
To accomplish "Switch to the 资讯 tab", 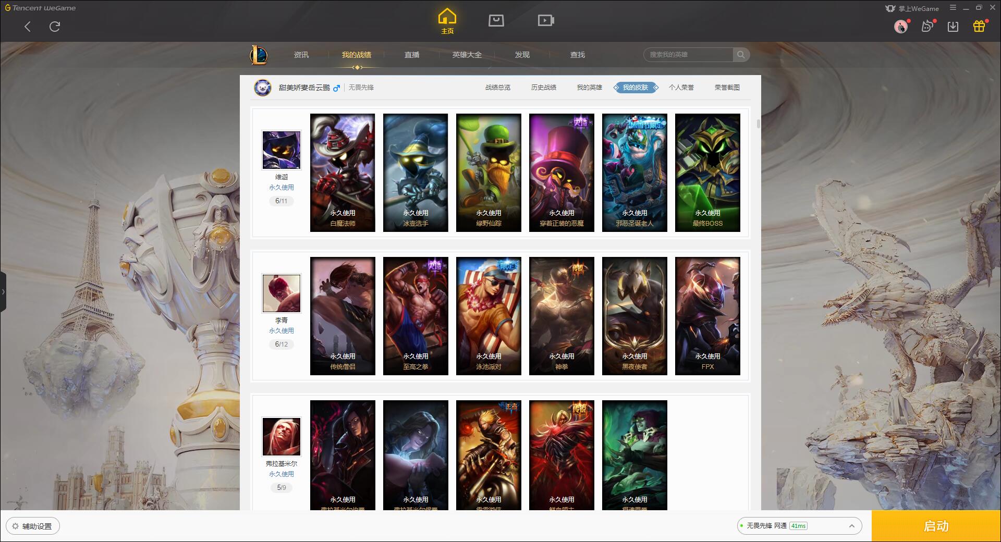I will point(301,55).
